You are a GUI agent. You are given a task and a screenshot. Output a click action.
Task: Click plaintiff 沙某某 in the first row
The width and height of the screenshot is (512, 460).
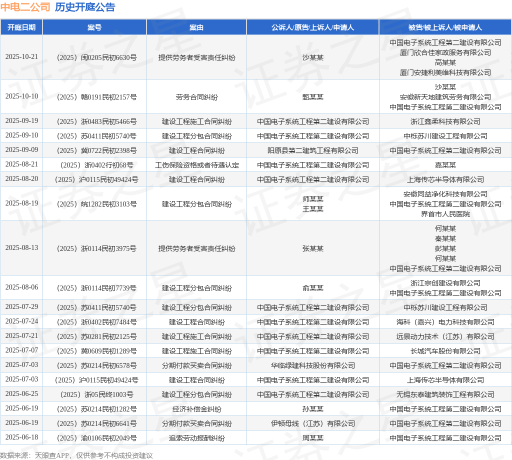tap(313, 57)
